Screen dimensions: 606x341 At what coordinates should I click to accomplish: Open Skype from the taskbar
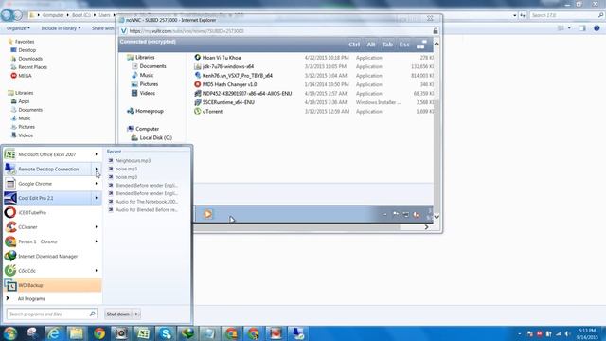pos(166,333)
